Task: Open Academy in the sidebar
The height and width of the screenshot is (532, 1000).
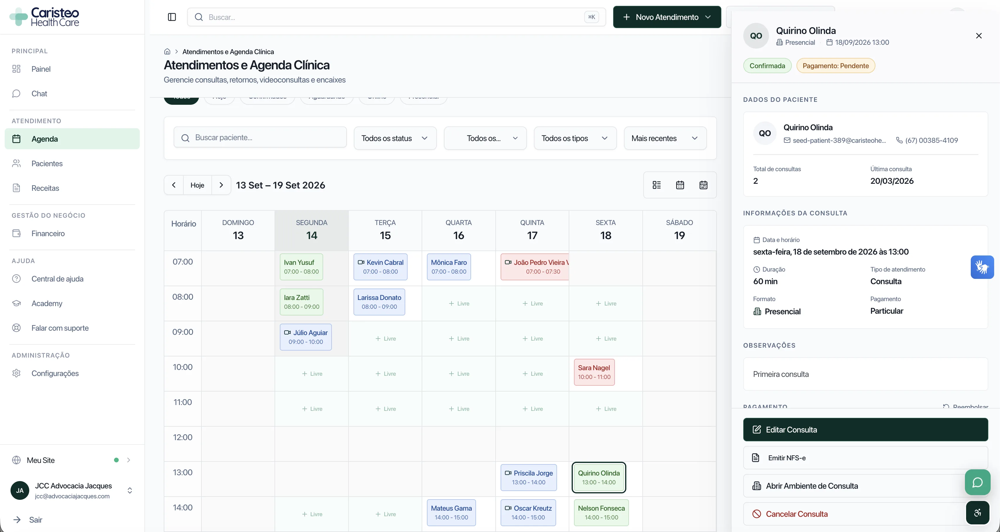Action: point(72,303)
